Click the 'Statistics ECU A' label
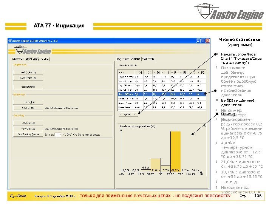Image resolution: width=272 pixels, height=204 pixels. pyautogui.click(x=128, y=65)
